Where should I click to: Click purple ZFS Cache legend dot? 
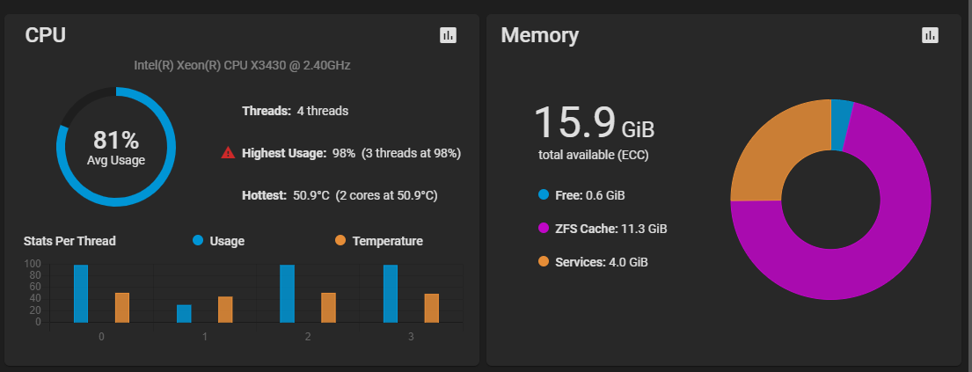click(x=543, y=228)
